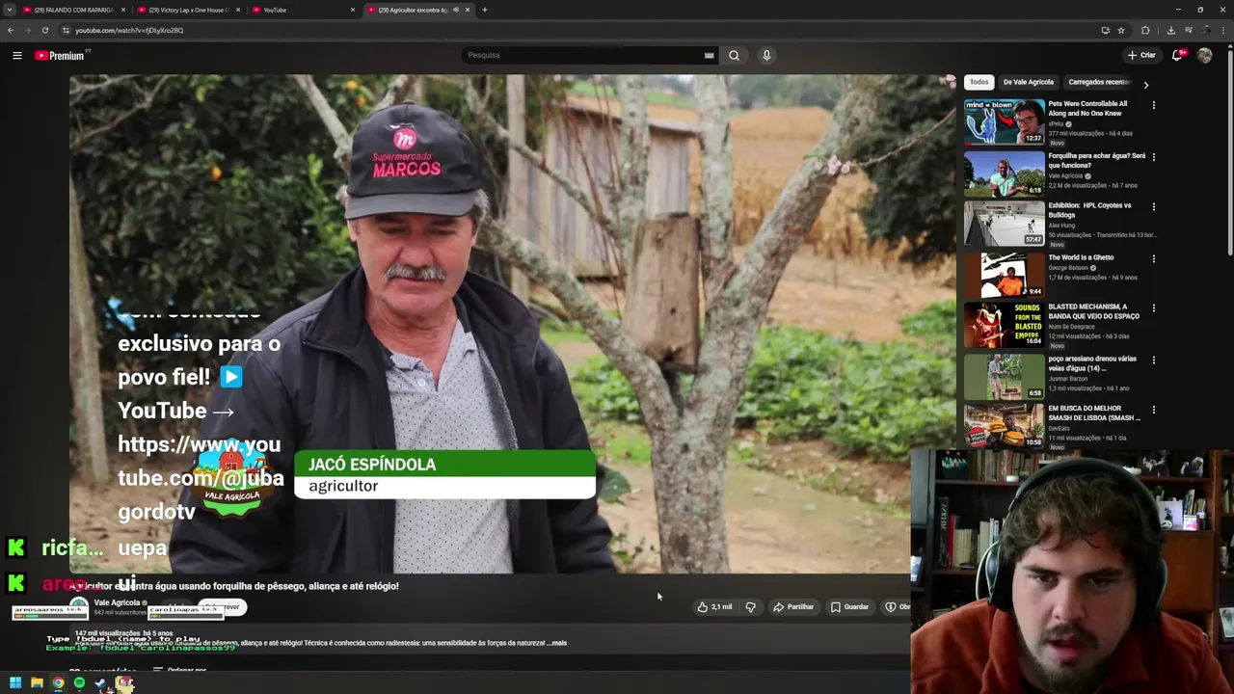Open Chrome three-dot menu
This screenshot has width=1234, height=694.
(x=1223, y=30)
